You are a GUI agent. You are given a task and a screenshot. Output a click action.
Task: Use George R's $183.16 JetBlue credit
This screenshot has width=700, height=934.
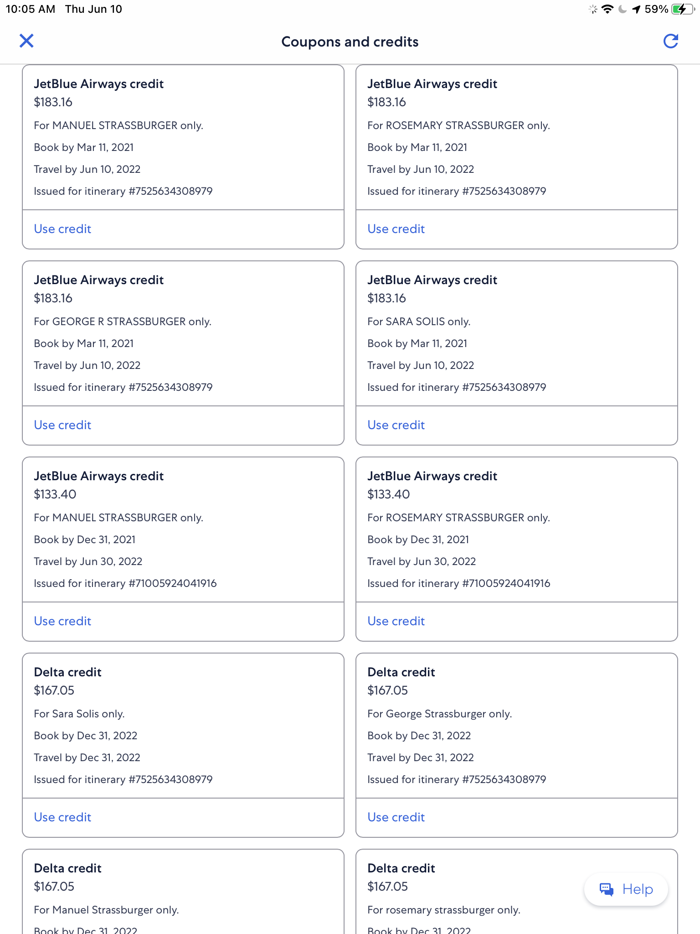coord(62,425)
